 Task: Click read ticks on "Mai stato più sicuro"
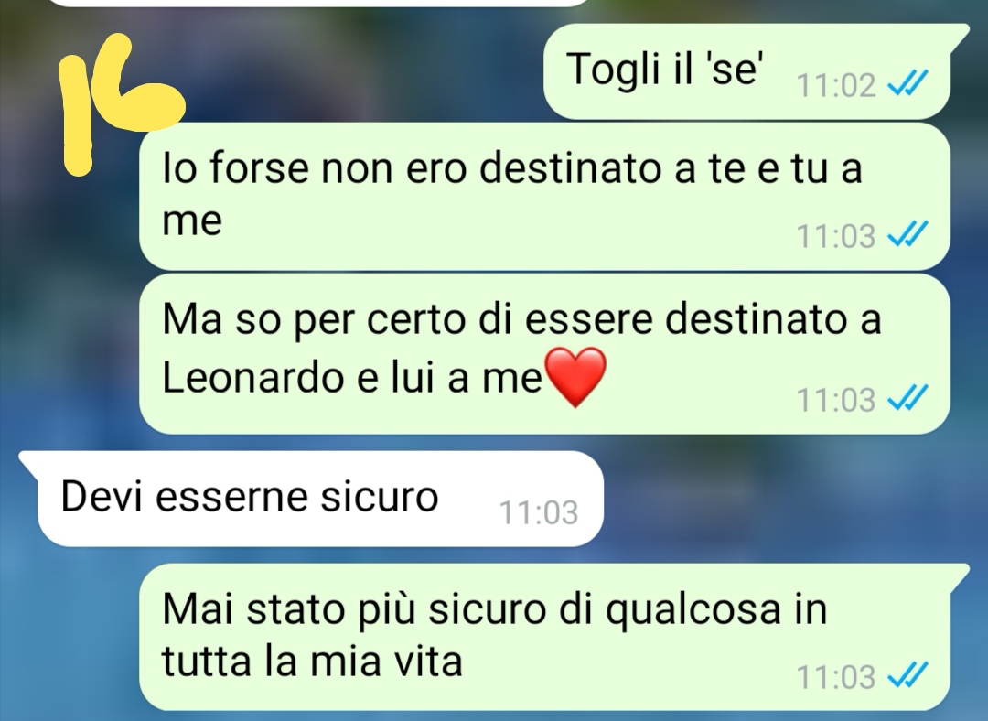tap(907, 675)
